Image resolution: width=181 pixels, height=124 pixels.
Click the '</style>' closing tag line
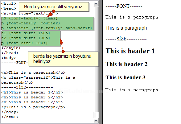11,48
